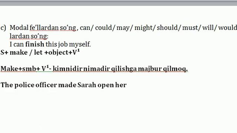Click the word 'Make+smb+' in bold heading

point(21,69)
